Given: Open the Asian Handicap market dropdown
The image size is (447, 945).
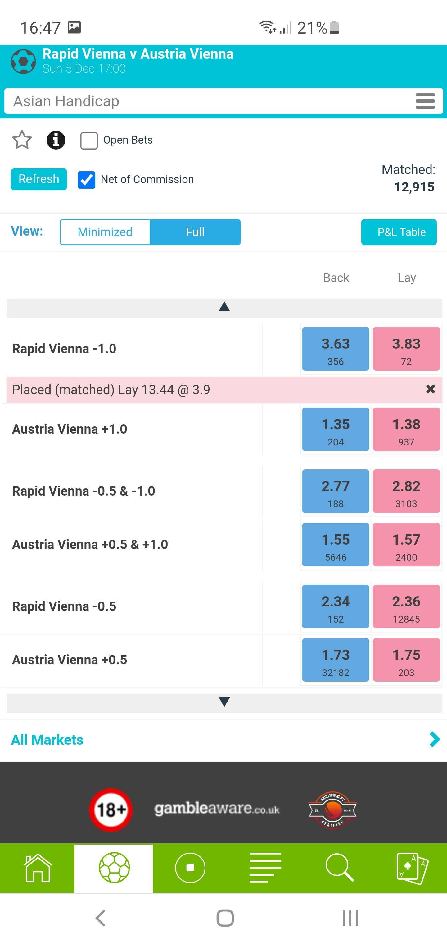Looking at the screenshot, I should coord(223,101).
